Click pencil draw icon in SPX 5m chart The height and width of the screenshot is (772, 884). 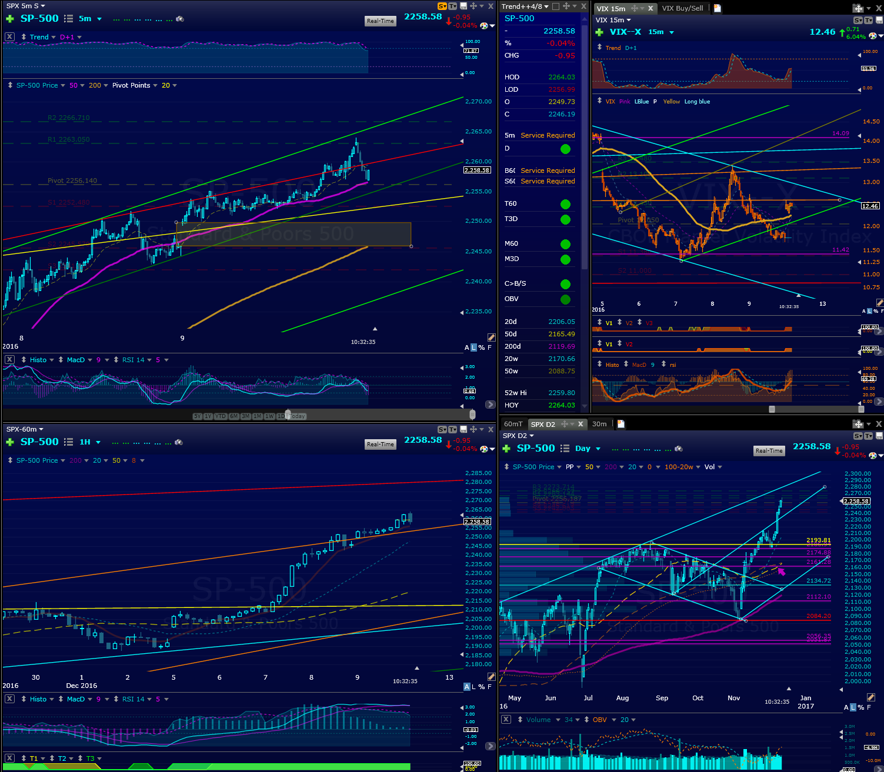491,337
